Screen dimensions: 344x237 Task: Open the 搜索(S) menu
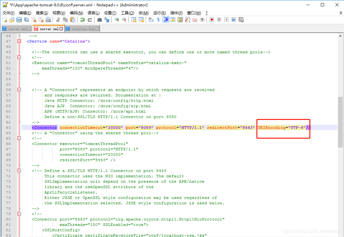42,13
